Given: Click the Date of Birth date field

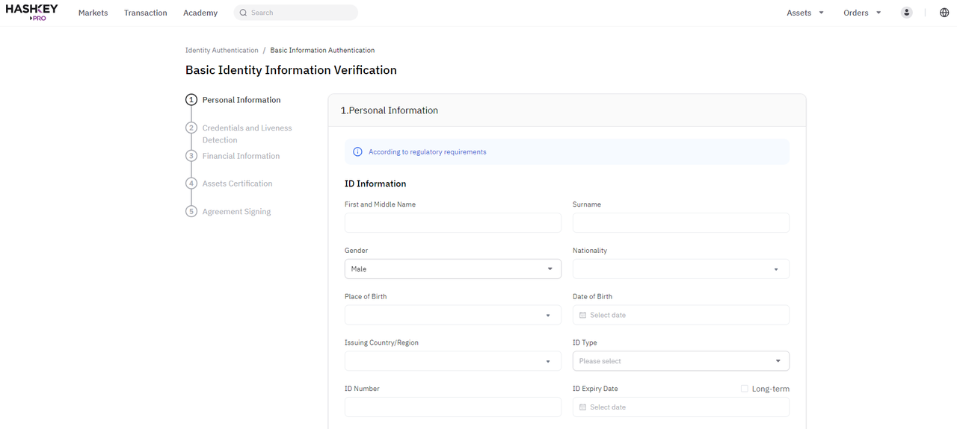Looking at the screenshot, I should point(681,315).
